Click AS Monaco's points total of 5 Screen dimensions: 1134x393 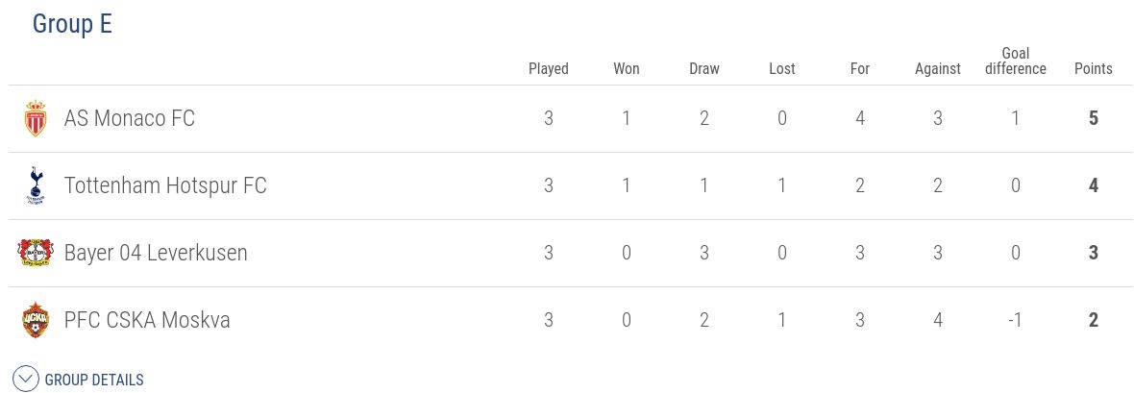(x=1094, y=118)
